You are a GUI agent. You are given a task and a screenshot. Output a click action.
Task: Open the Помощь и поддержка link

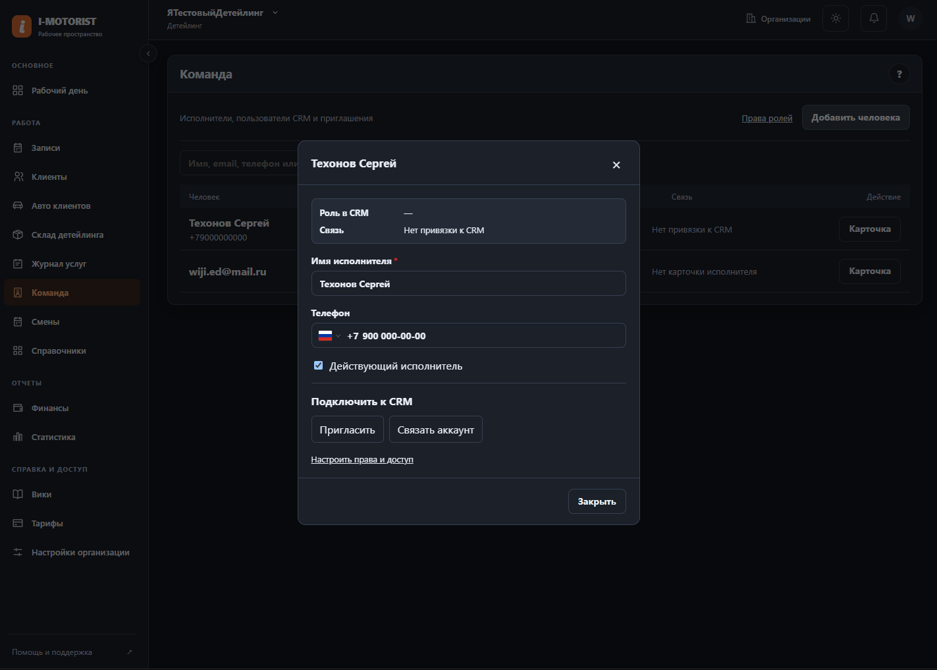point(72,652)
